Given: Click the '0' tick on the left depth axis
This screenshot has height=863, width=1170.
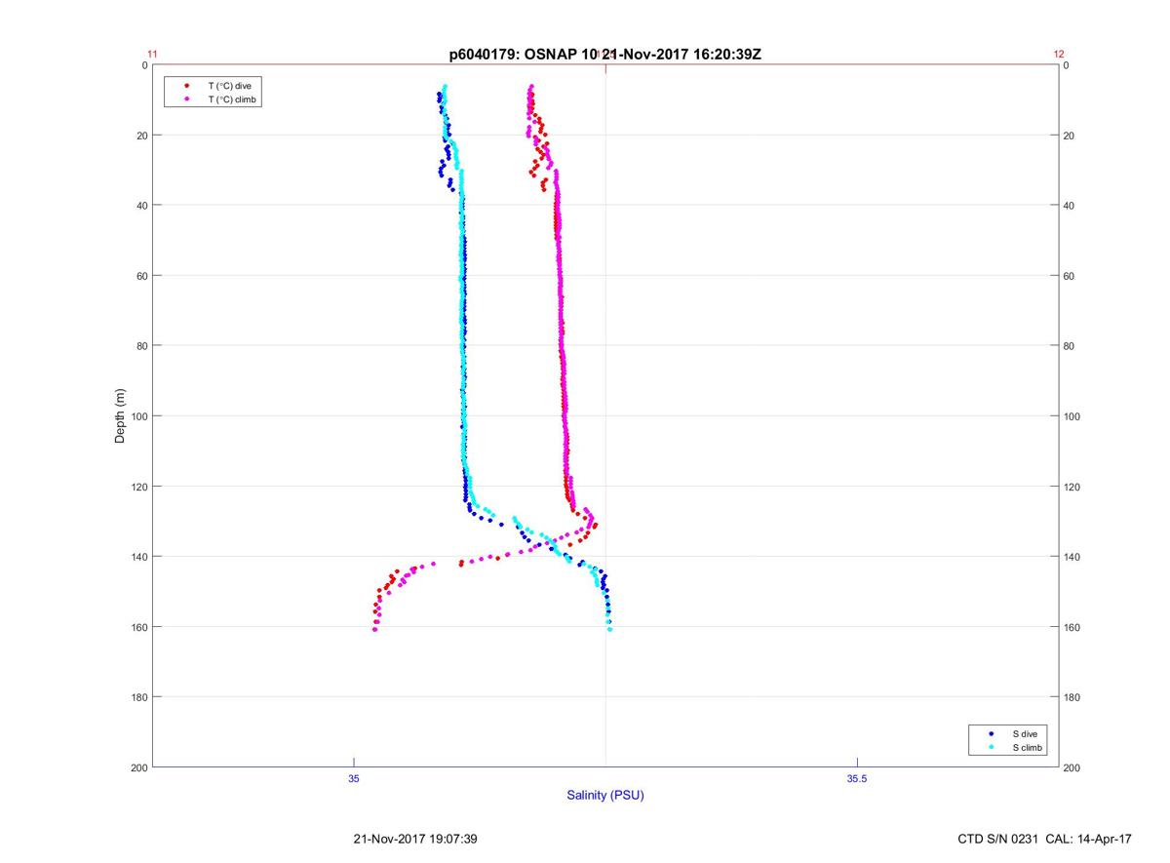Looking at the screenshot, I should point(144,65).
